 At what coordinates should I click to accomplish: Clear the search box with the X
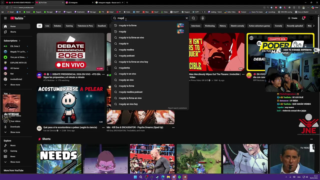click(186, 18)
